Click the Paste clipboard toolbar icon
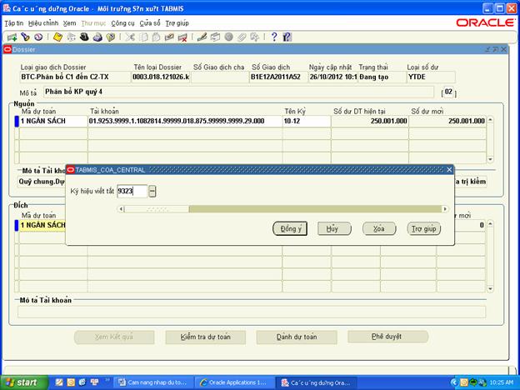 tap(156, 37)
